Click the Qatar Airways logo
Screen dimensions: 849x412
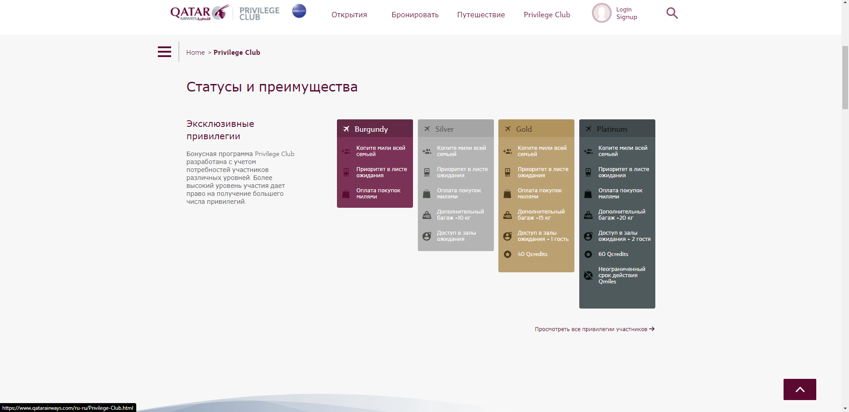pyautogui.click(x=200, y=12)
